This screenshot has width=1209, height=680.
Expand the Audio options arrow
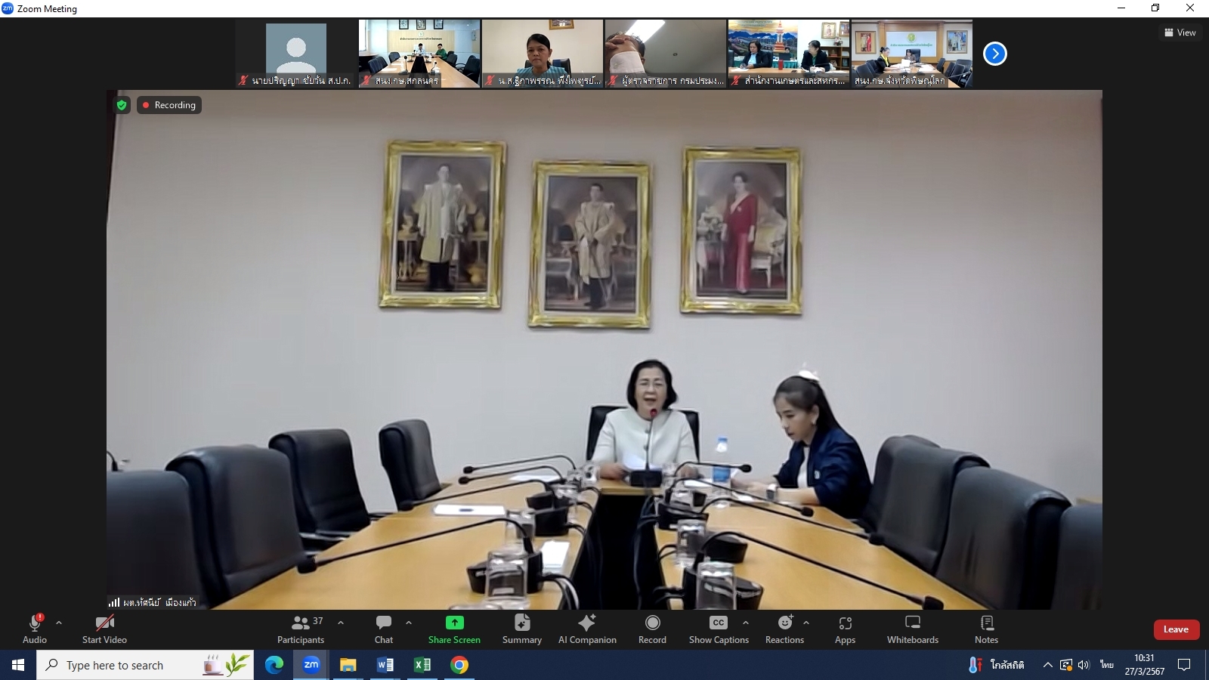(x=59, y=623)
